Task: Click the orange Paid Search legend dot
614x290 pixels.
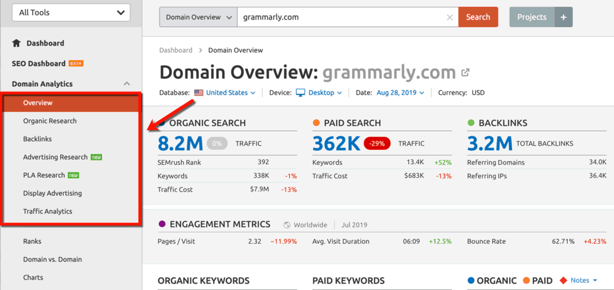Action: 316,123
